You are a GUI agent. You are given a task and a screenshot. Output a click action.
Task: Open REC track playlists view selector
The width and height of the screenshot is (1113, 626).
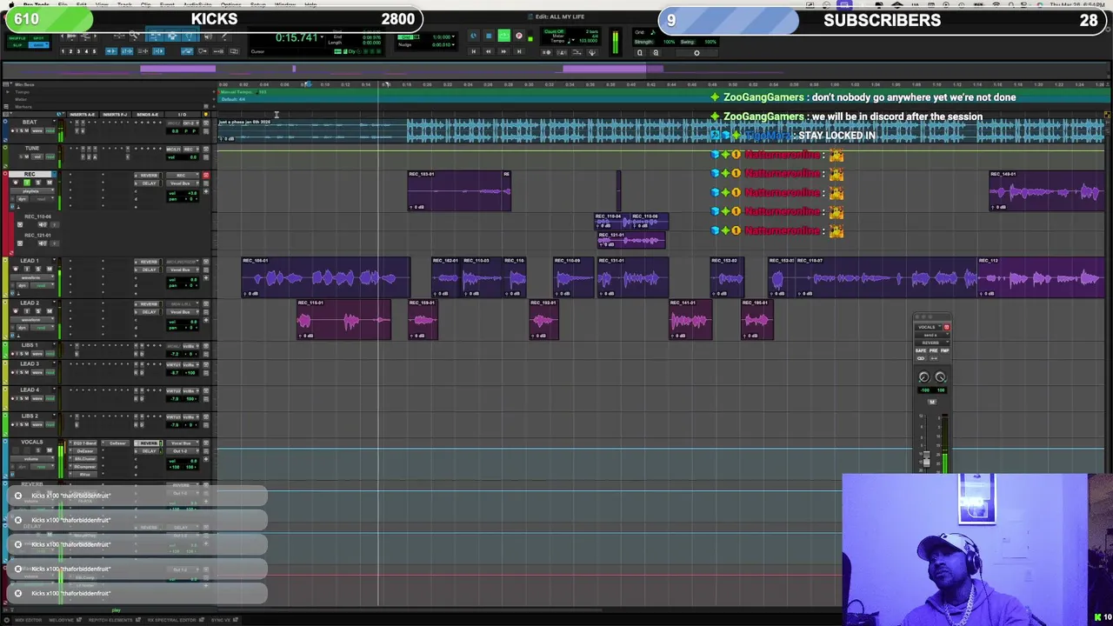point(32,191)
